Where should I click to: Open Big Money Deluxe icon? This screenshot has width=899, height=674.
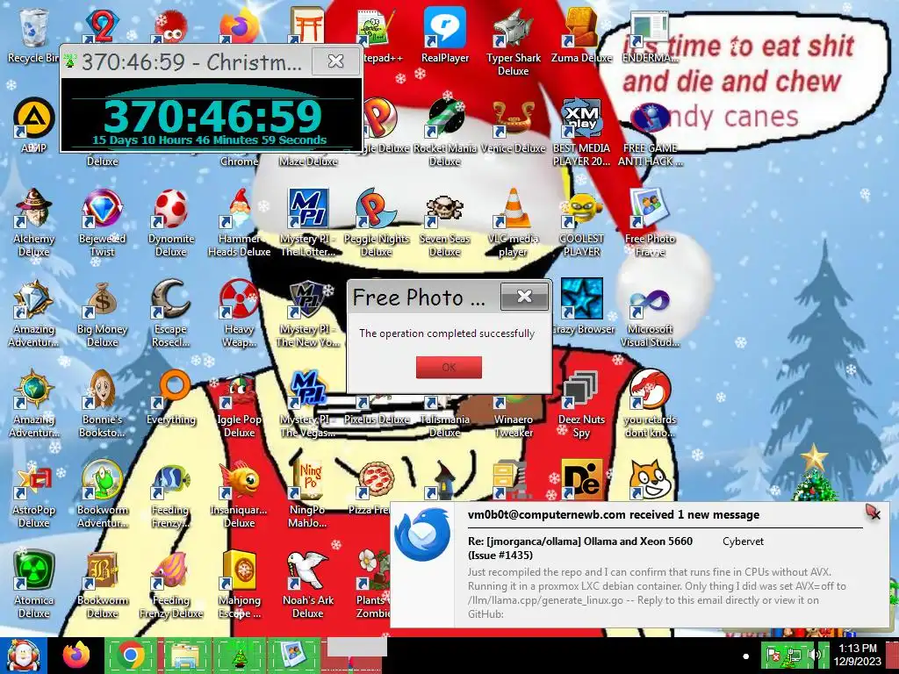tap(102, 313)
